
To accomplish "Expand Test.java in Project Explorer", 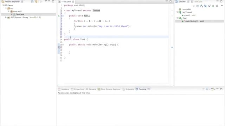I will [x=12, y=14].
